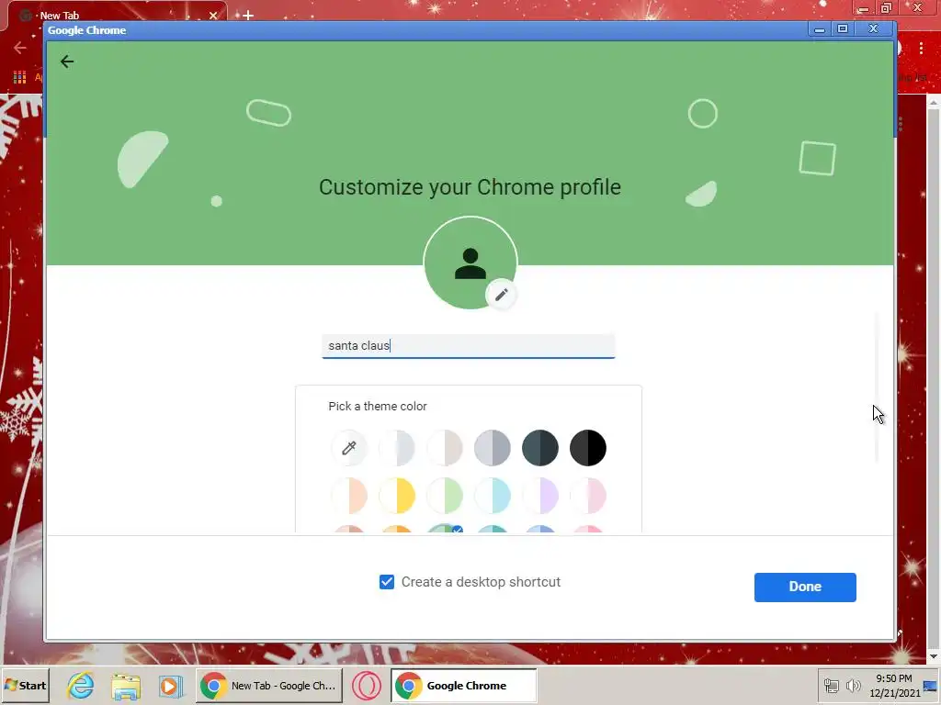Choose the light grey-blue theme color
This screenshot has height=705, width=941.
click(x=397, y=448)
